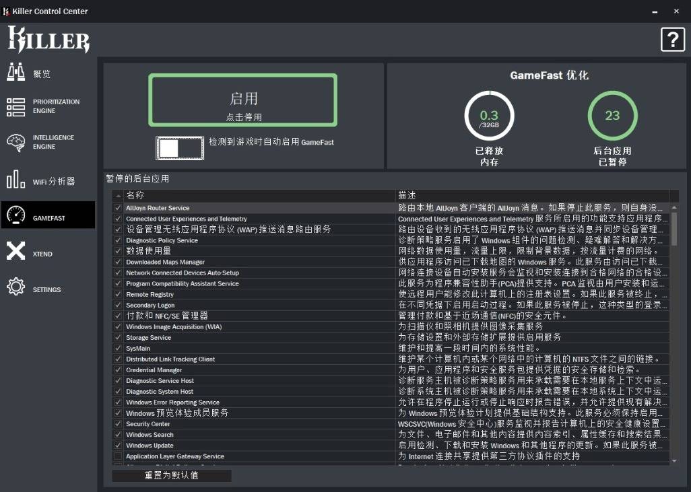Click the Xtend X icon
The width and height of the screenshot is (691, 492).
[x=16, y=251]
